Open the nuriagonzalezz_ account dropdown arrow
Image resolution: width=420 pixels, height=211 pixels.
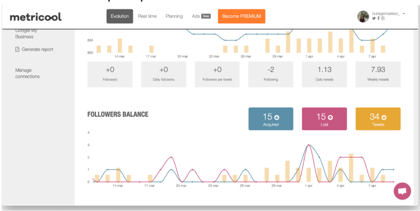(403, 14)
